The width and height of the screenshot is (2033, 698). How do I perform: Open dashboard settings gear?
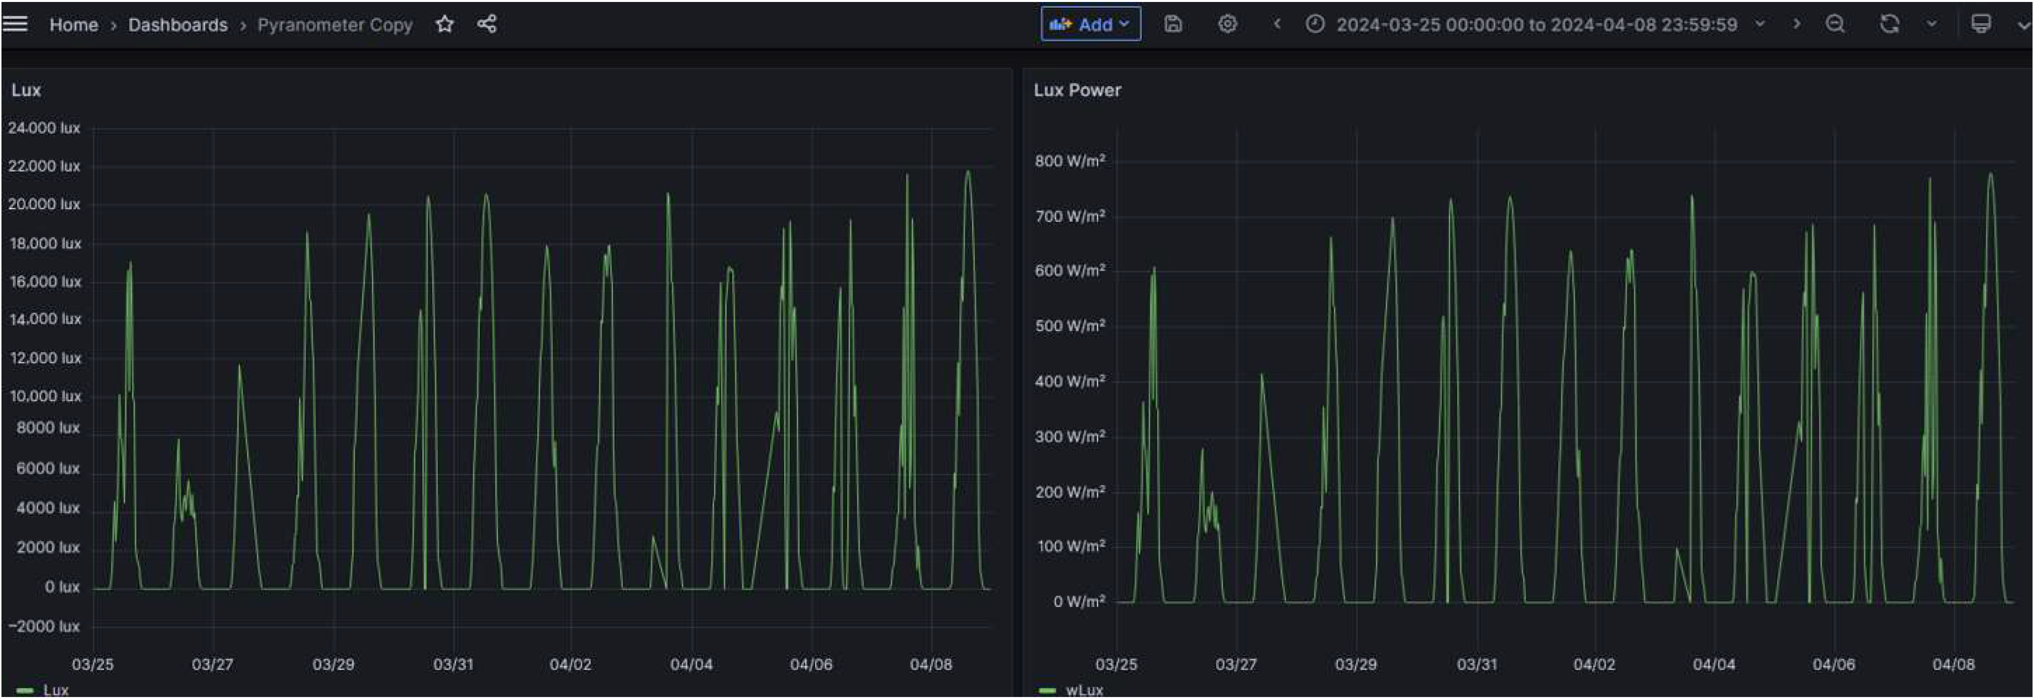[1226, 24]
